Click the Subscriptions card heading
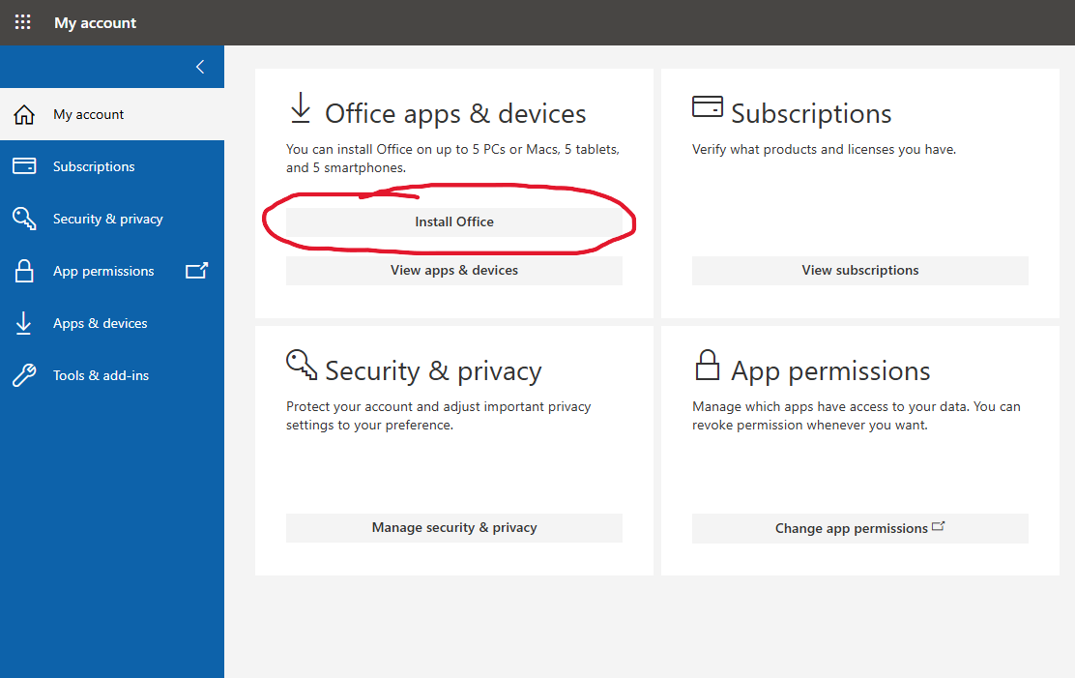The image size is (1075, 678). [811, 114]
